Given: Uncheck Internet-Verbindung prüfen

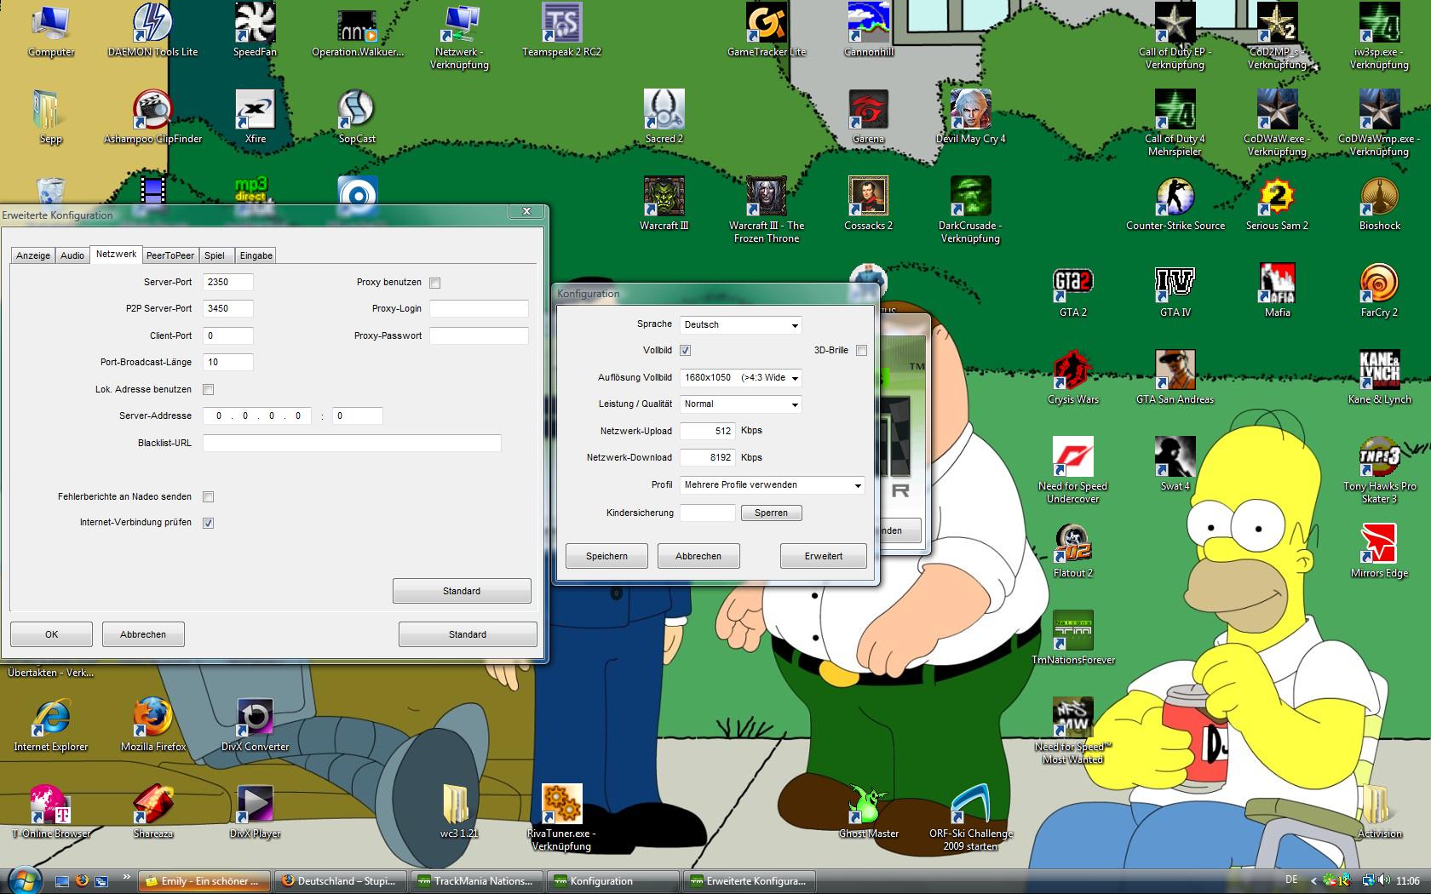Looking at the screenshot, I should click(x=208, y=523).
